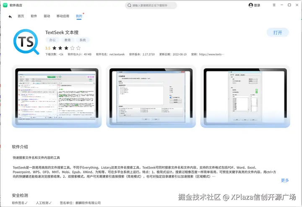The height and width of the screenshot is (207, 302).
Task: Click the 打开 button
Action: [x=278, y=33]
